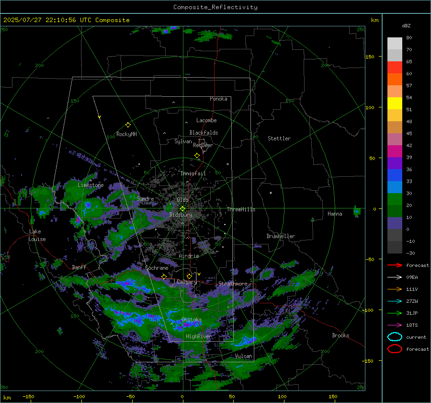The height and width of the screenshot is (403, 431).
Task: Click the 18TS legend label
Action: coord(412,325)
